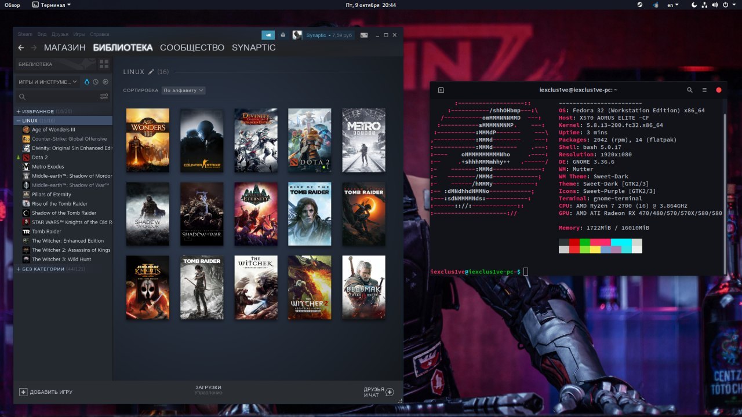Viewport: 742px width, 417px height.
Task: Open the SYNAPTIC profile tab
Action: point(253,47)
